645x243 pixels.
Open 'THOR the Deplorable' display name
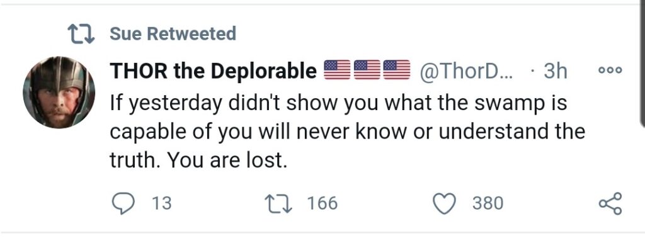click(x=213, y=72)
